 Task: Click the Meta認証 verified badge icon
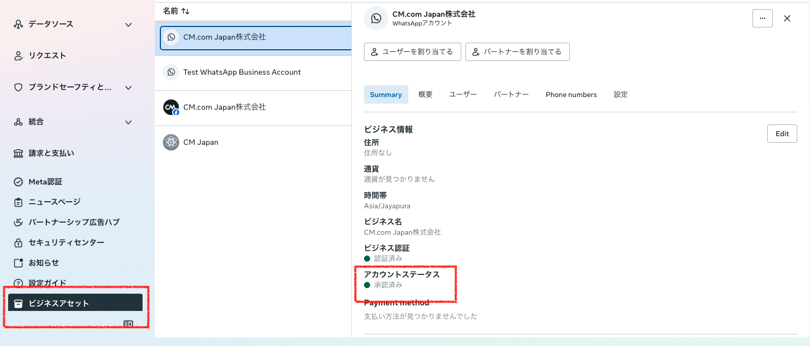pos(18,182)
